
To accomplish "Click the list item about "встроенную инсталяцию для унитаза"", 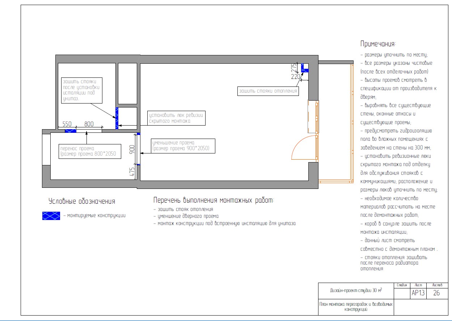I will click(x=225, y=224).
